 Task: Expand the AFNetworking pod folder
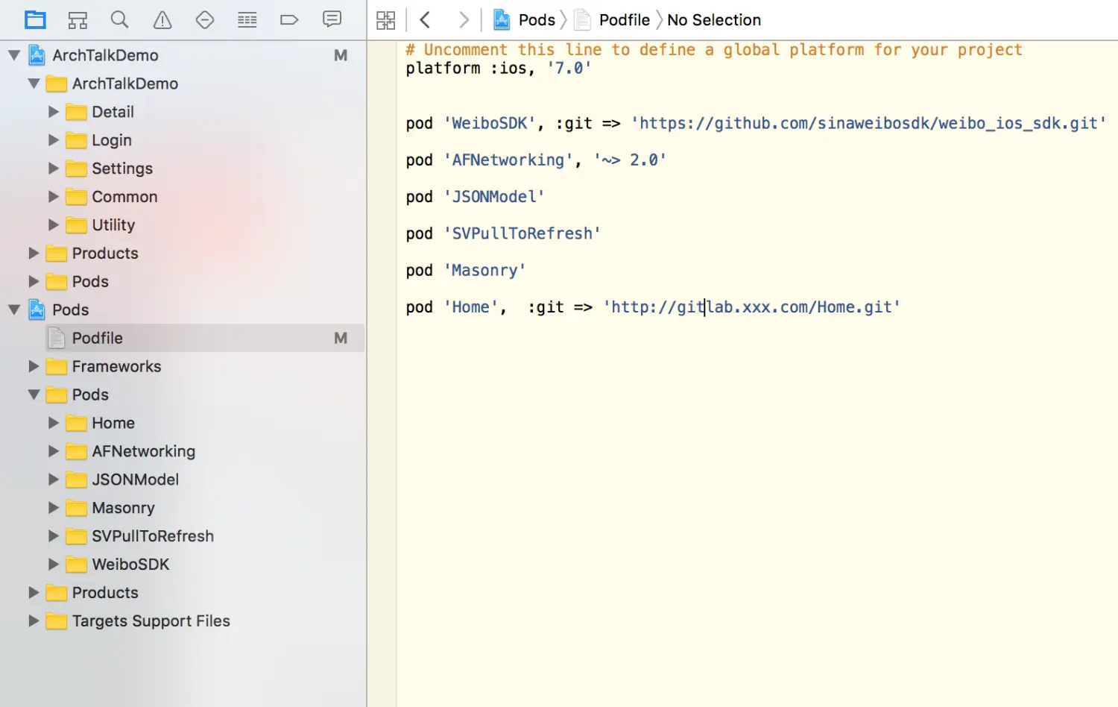coord(54,451)
